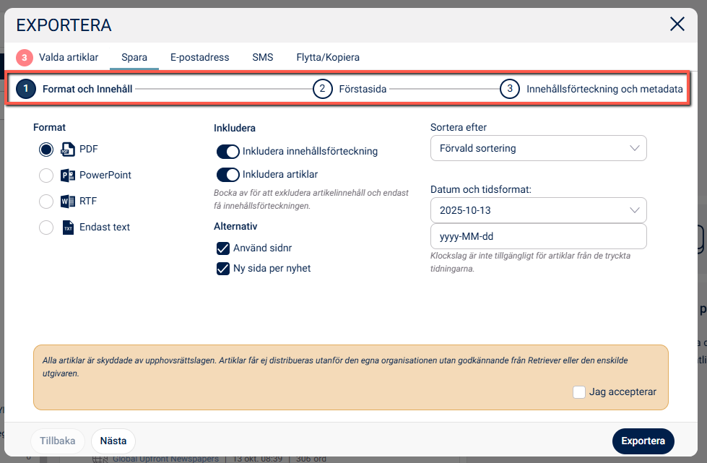Click the Tillbaka button
Viewport: 707px width, 463px height.
[57, 441]
